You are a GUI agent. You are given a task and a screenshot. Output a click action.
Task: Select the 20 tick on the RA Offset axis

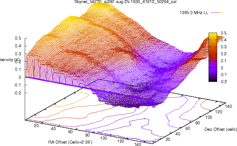(36, 126)
